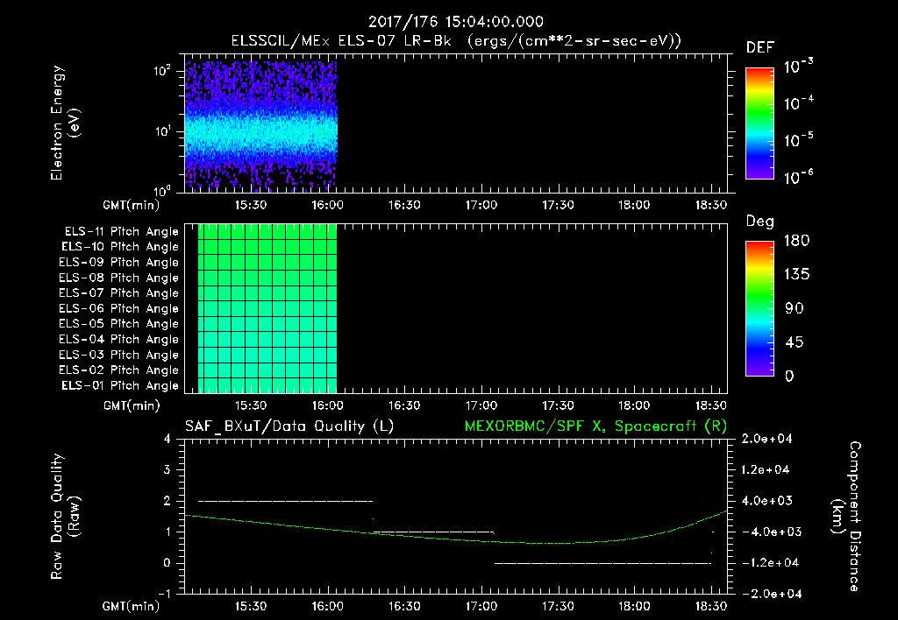Screen dimensions: 898x620
Task: Select the Electron Energy (eV) axis label
Action: pos(65,123)
